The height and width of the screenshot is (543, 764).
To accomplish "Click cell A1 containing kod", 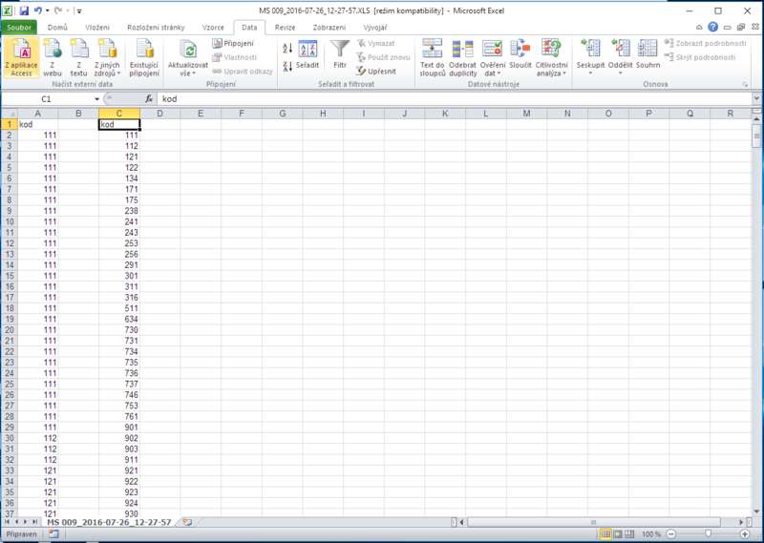I will (x=37, y=124).
